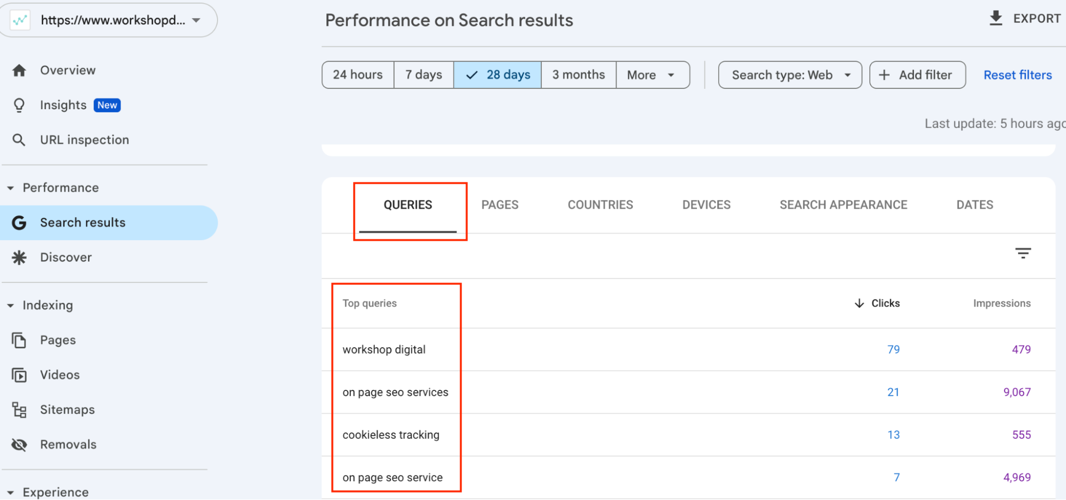This screenshot has height=500, width=1066.
Task: Click the Export download arrow icon
Action: pos(996,18)
